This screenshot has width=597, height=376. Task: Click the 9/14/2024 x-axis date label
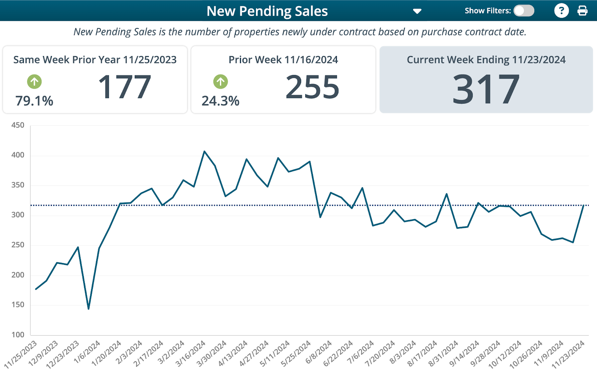coord(465,353)
